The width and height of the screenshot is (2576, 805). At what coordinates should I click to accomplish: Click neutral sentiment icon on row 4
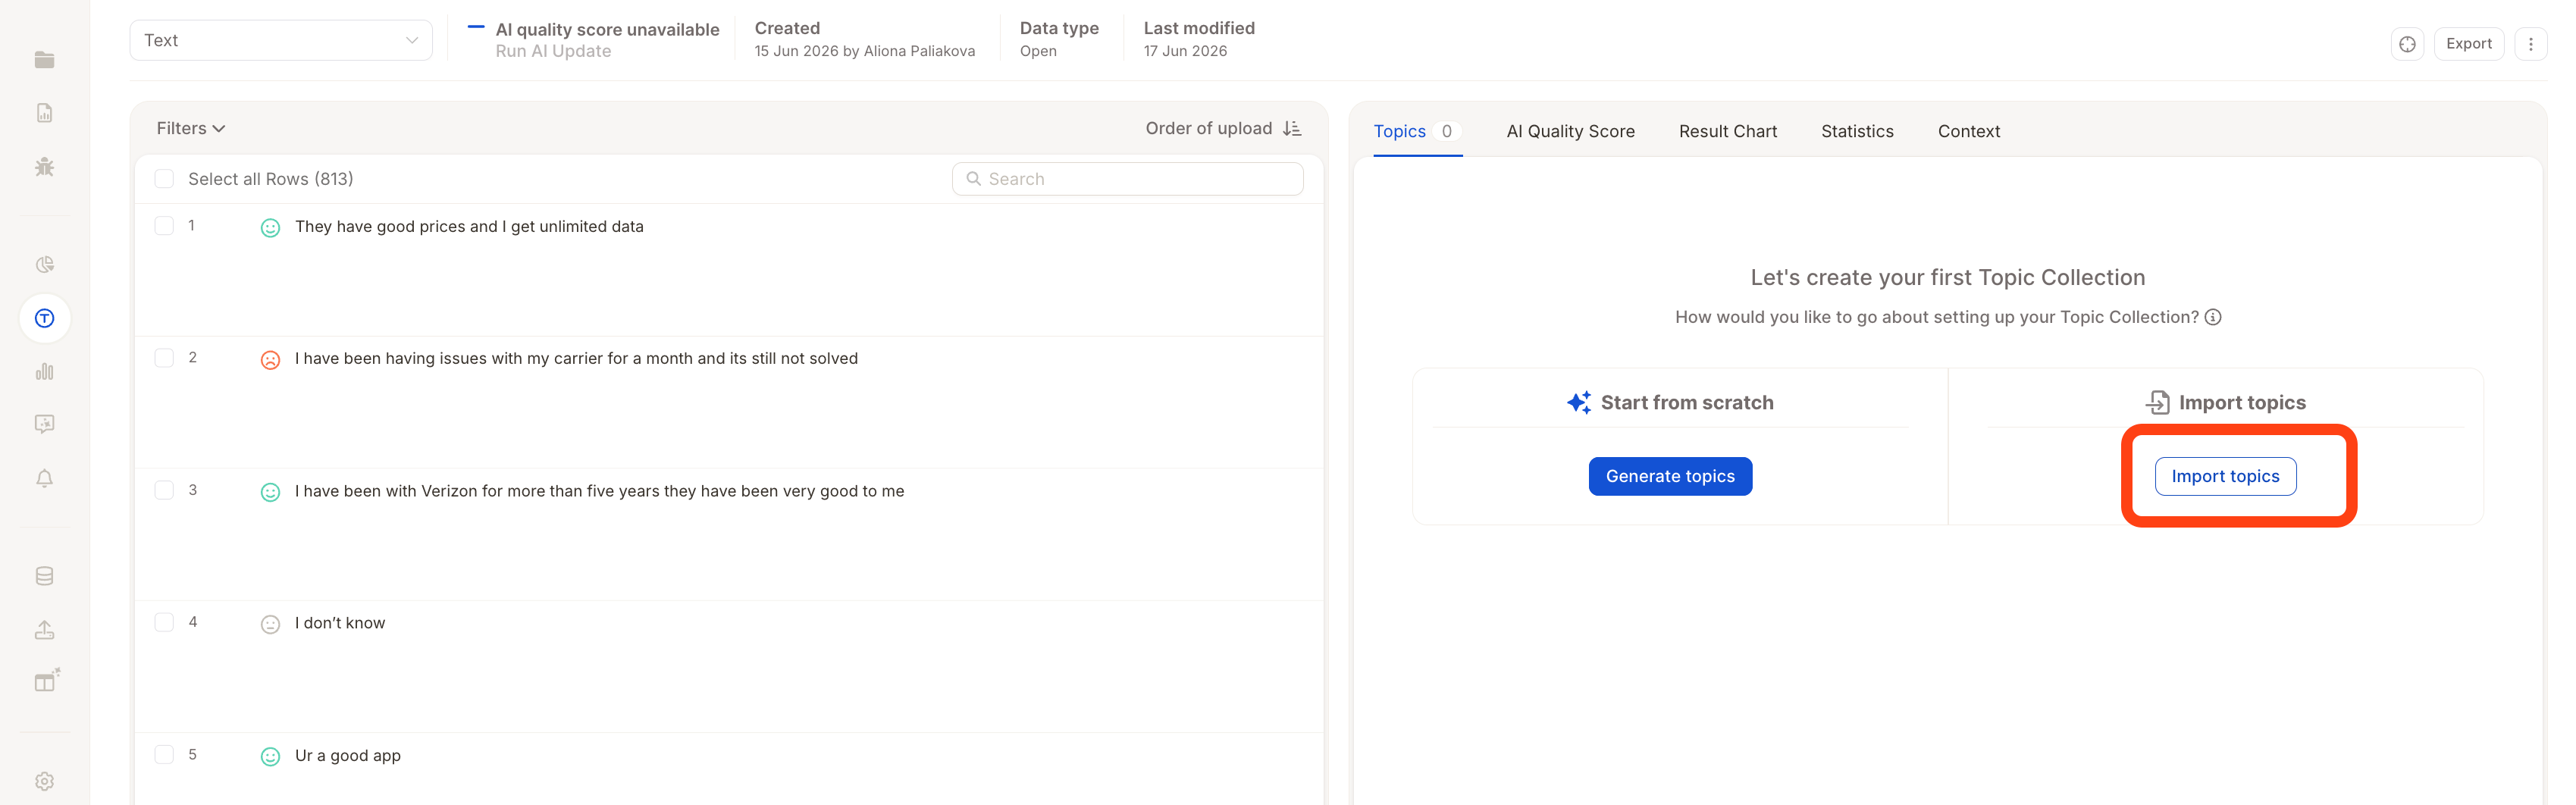coord(270,625)
